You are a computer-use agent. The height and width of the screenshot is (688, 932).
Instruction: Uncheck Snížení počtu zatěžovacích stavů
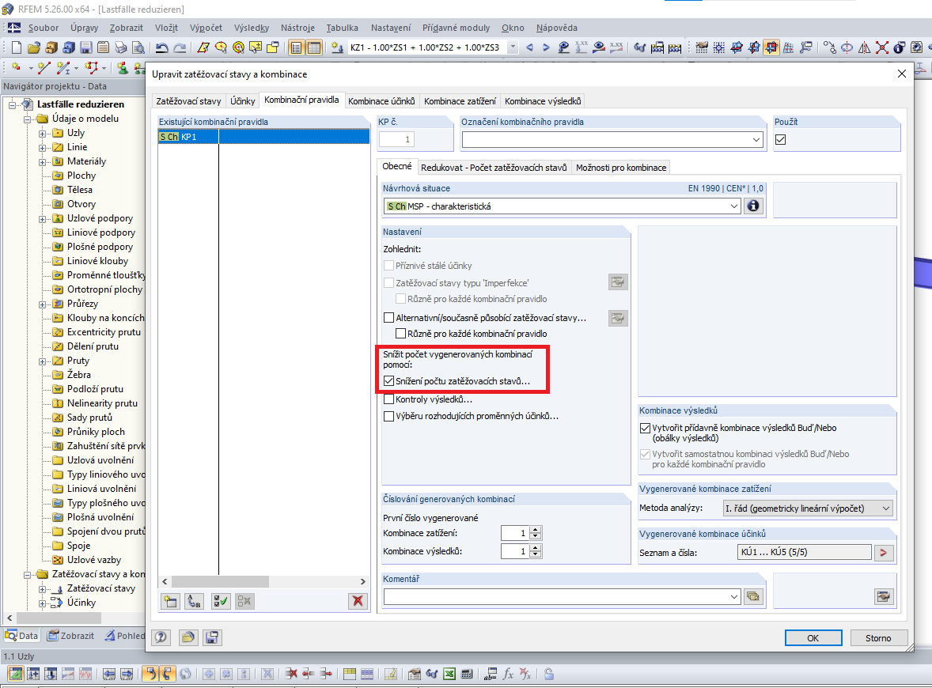[388, 381]
